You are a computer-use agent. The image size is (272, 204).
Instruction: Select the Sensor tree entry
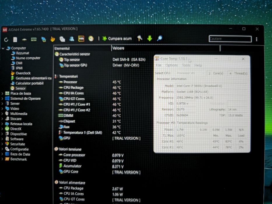tap(20, 88)
